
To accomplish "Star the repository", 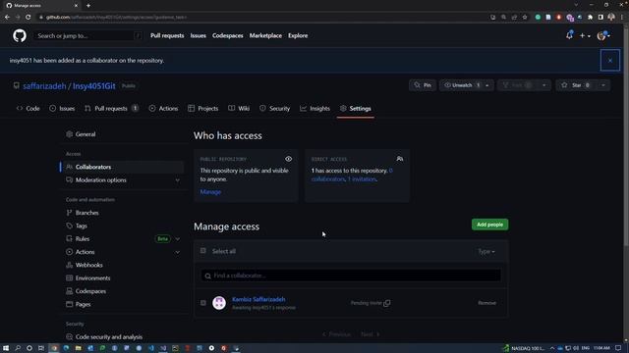I will pos(576,85).
